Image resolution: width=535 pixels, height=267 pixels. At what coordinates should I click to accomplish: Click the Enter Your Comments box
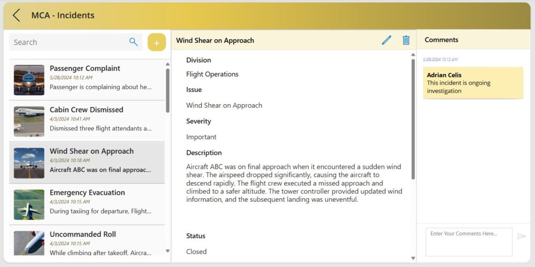[x=469, y=242]
